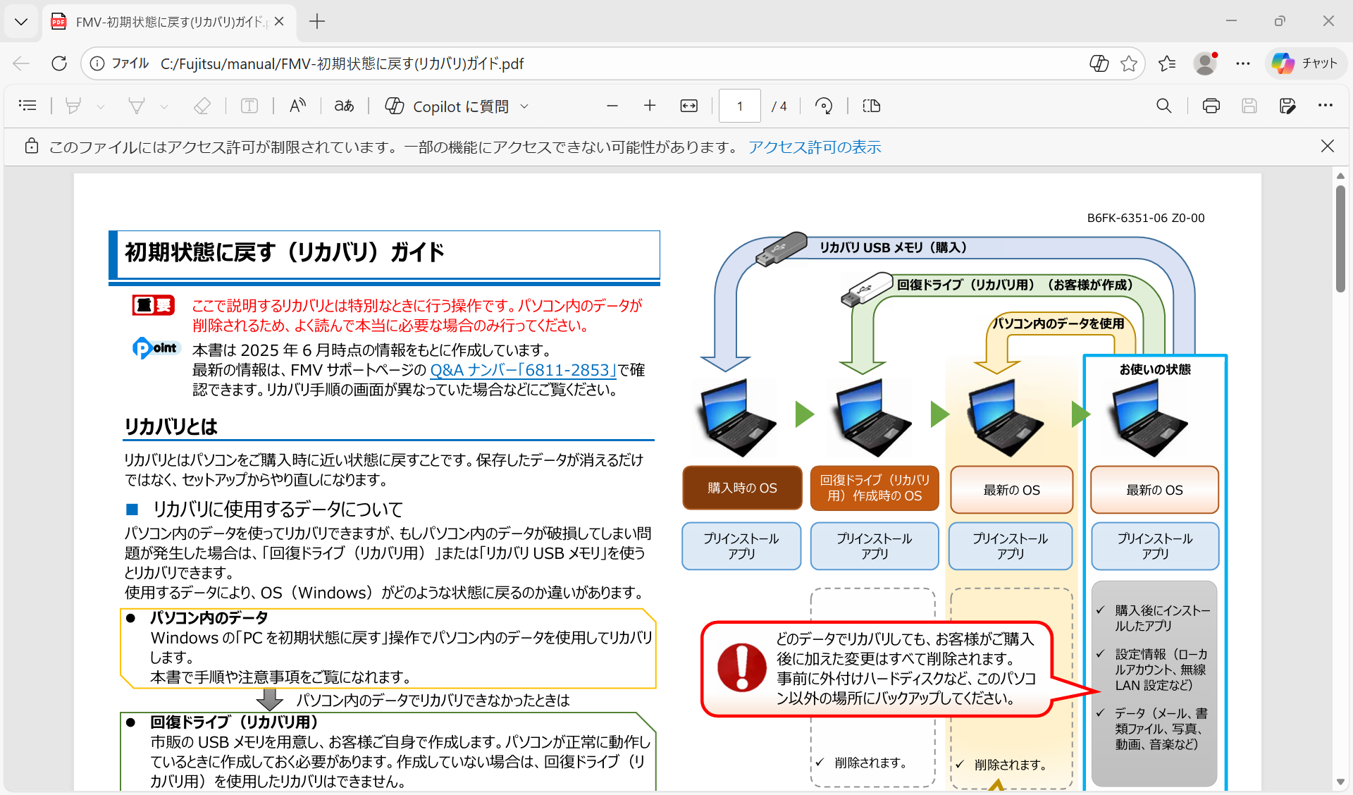Toggle the add text tool

[x=249, y=106]
